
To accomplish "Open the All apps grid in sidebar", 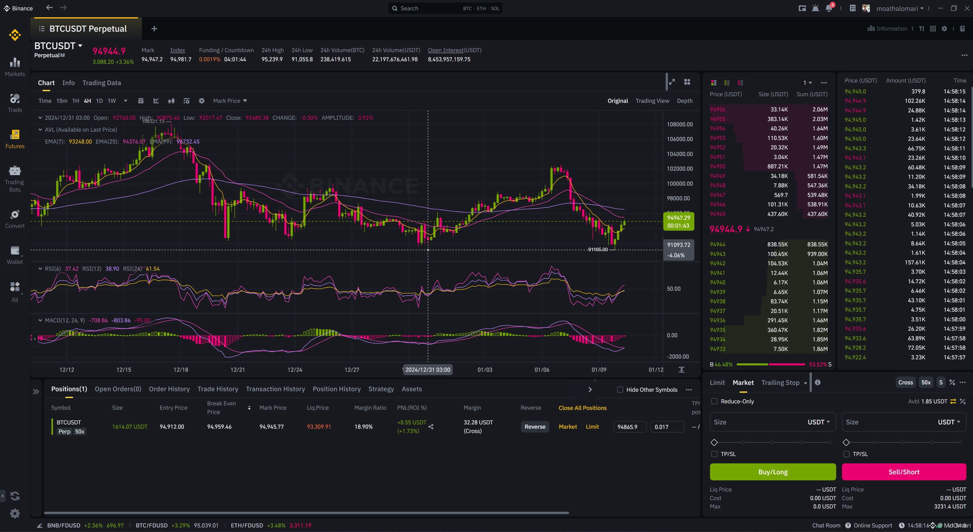I will point(15,292).
